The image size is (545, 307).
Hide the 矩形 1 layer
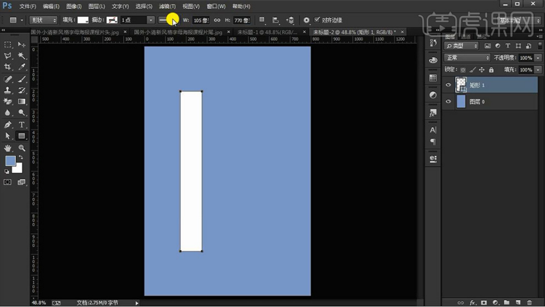[448, 85]
